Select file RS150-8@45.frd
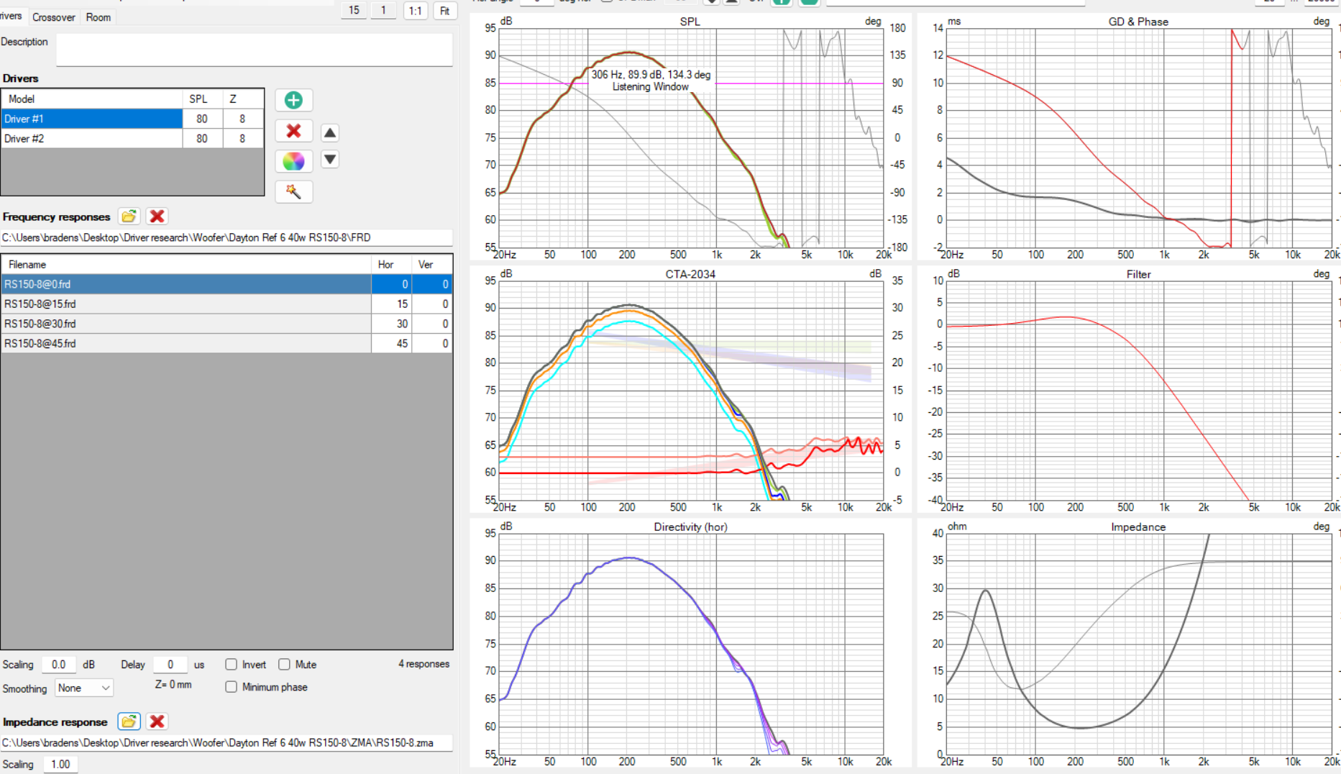1341x774 pixels. tap(186, 344)
